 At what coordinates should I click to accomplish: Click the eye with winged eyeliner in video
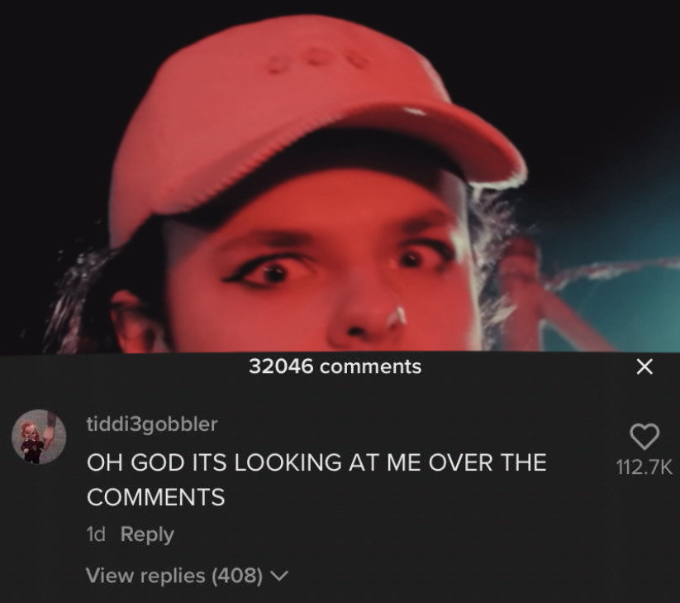[x=267, y=272]
